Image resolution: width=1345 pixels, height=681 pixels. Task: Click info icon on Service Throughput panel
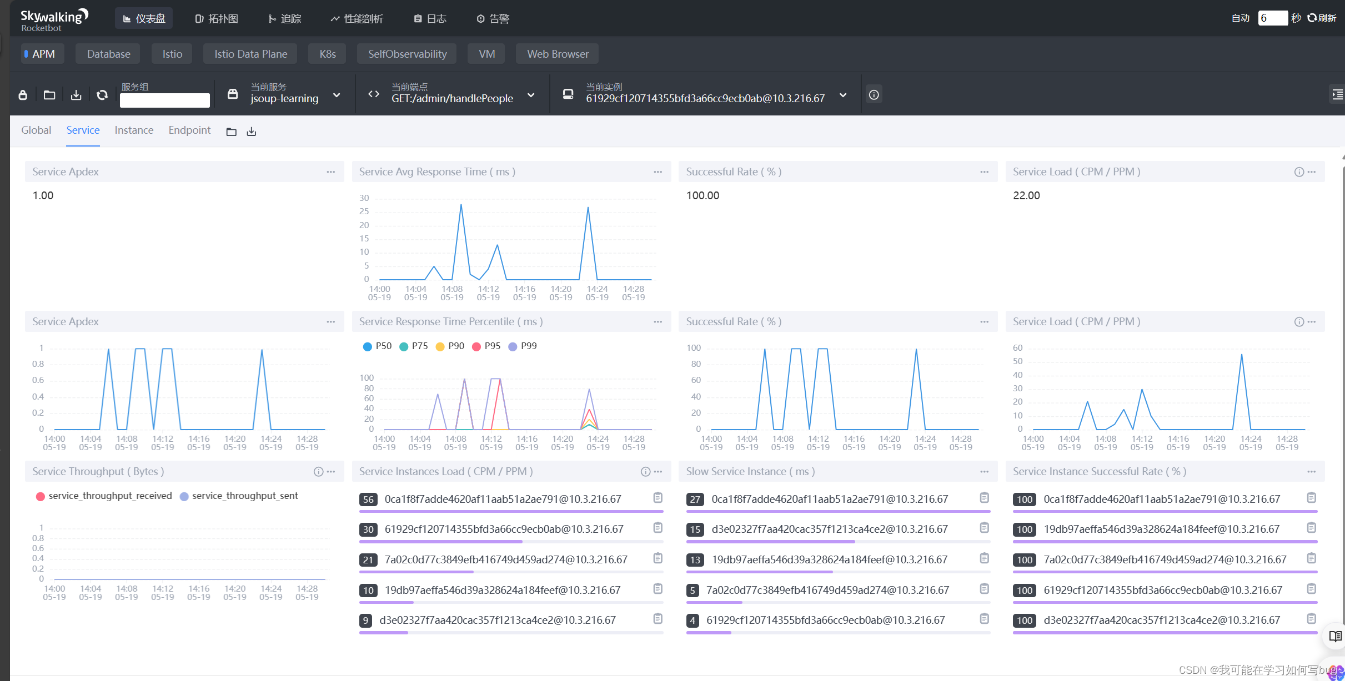pos(318,471)
